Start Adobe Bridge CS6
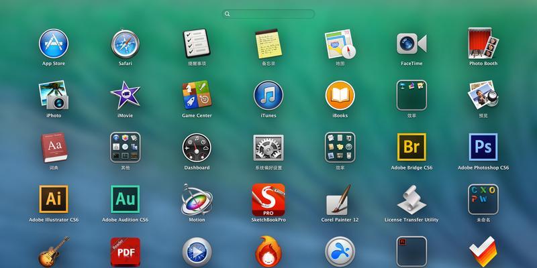This screenshot has height=268, width=537. coord(411,147)
